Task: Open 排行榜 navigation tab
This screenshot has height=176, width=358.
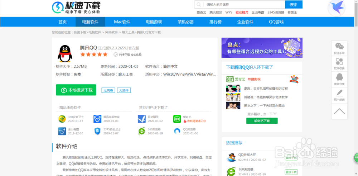Action: [216, 22]
